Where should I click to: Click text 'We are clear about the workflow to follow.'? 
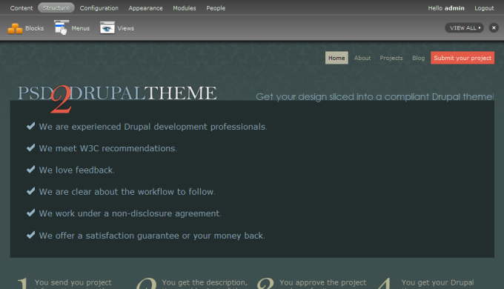tap(127, 192)
